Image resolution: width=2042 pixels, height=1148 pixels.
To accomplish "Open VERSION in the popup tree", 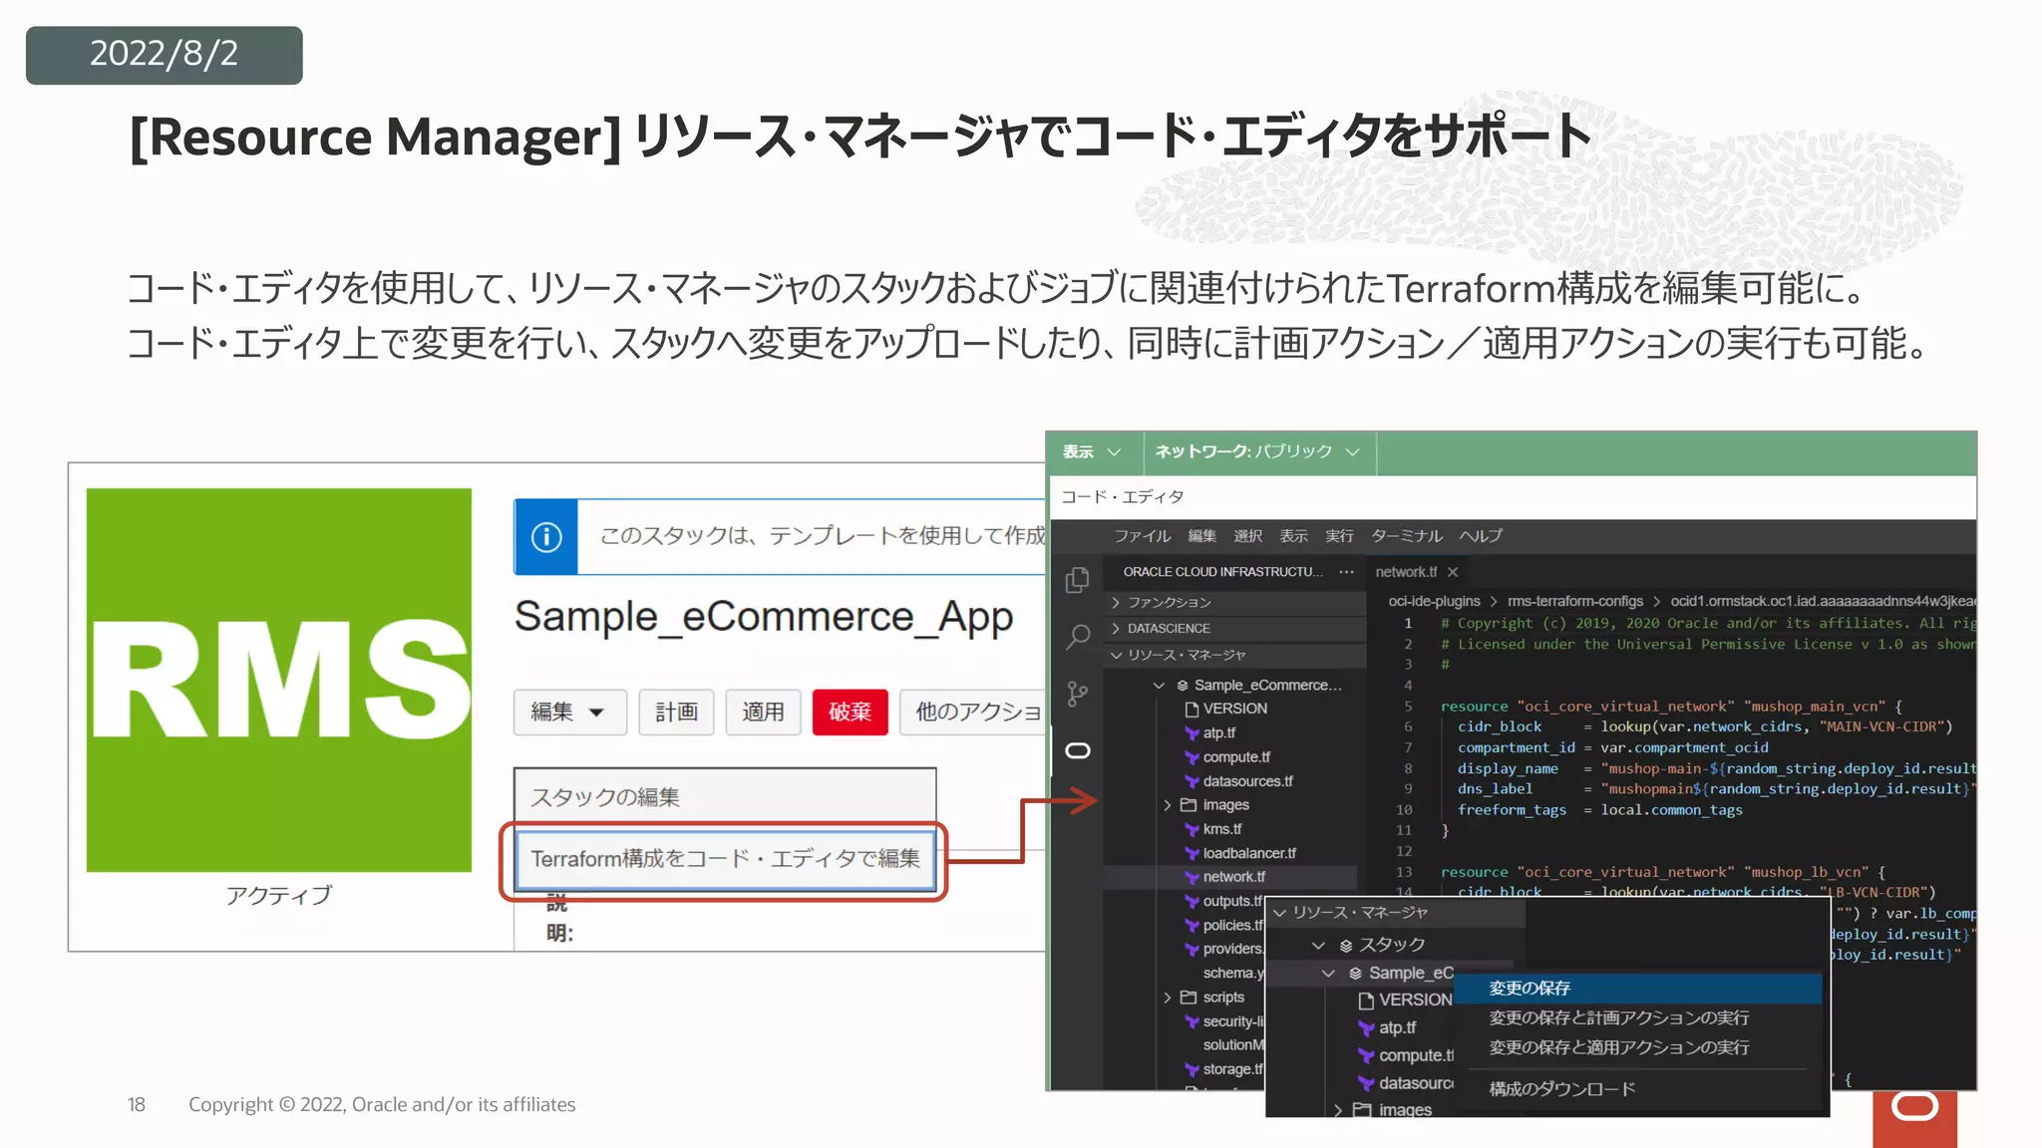I will [x=1405, y=1000].
